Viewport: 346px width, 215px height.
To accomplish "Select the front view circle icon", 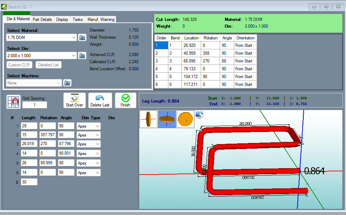I will (x=185, y=119).
